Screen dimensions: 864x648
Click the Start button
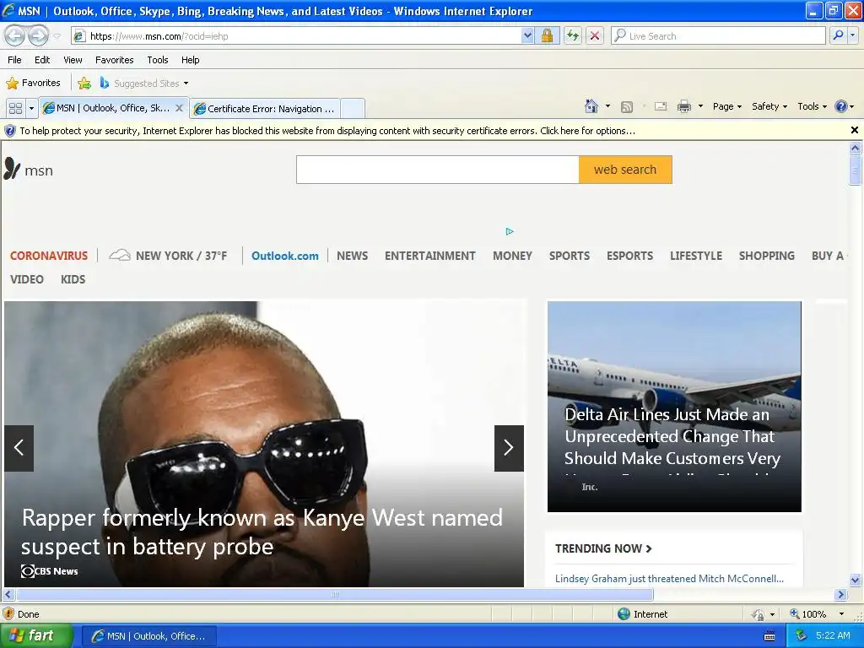pyautogui.click(x=36, y=636)
